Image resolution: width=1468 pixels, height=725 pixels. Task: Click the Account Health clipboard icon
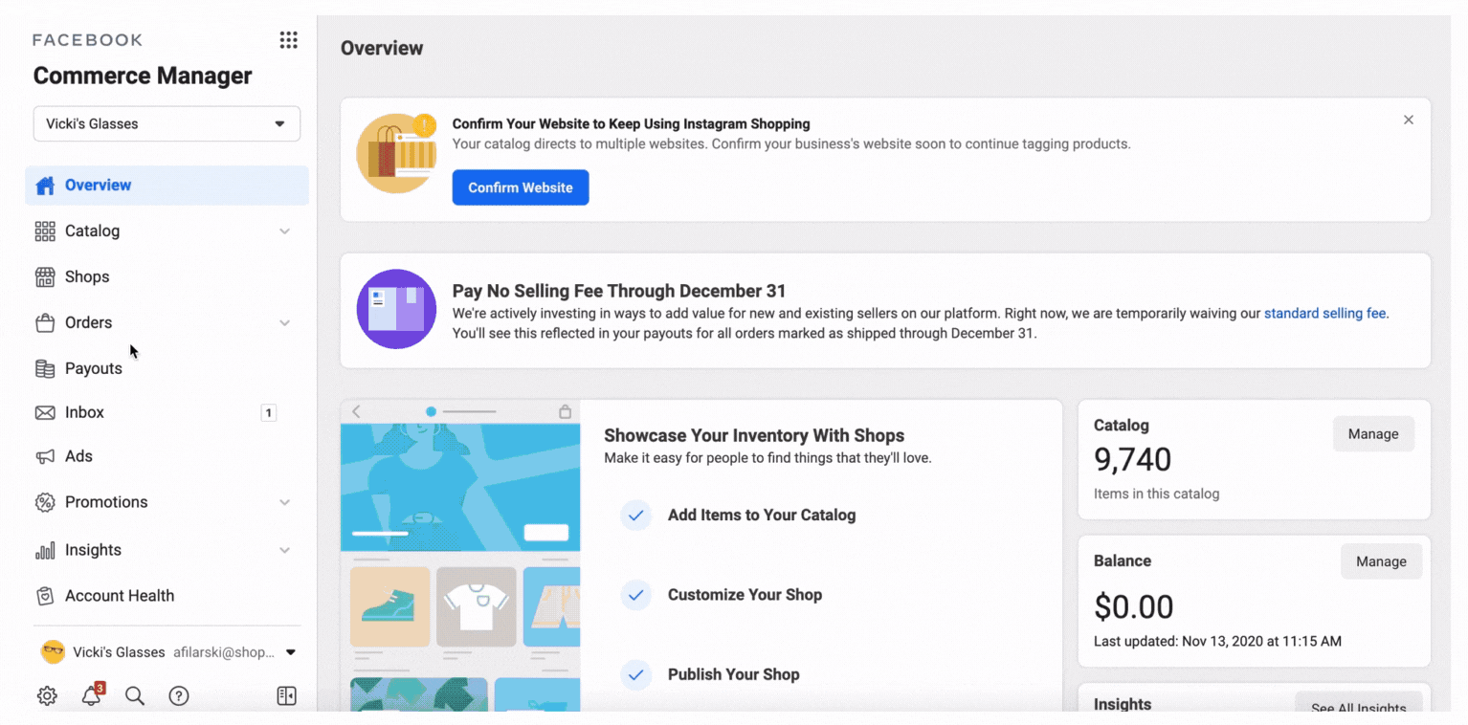(45, 596)
